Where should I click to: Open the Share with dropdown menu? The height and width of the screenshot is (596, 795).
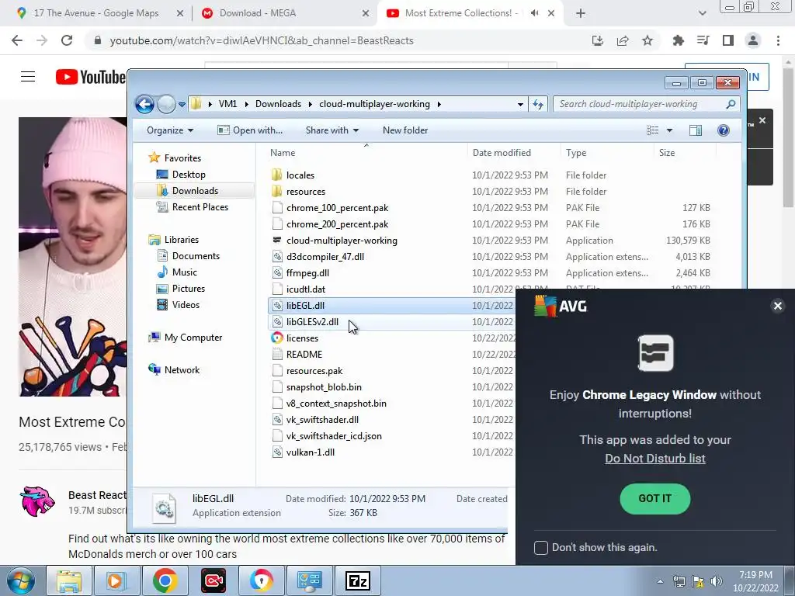tap(332, 130)
